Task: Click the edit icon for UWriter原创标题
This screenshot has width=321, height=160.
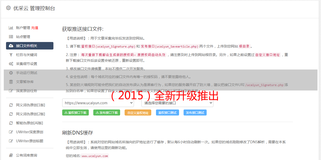Action: click(11, 141)
